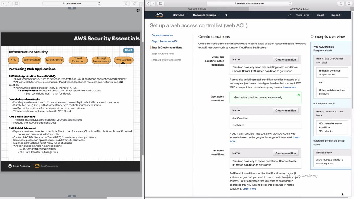
Task: Click the AWS logo home icon
Action: 159,15
